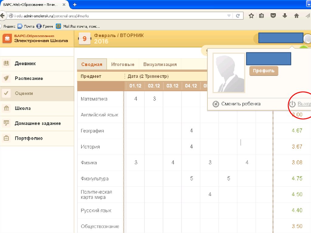311x233 pixels.
Task: Open a new browser tab
Action: click(75, 5)
